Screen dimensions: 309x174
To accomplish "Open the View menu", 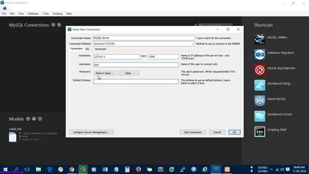I will pyautogui.click(x=21, y=14).
